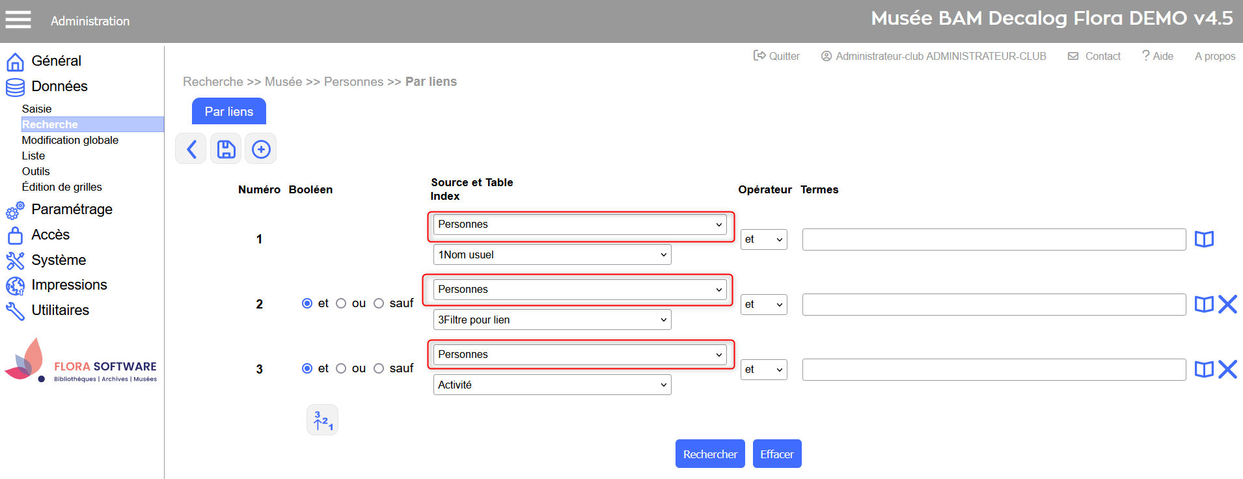
Task: Click the renumber rows sort icon
Action: 323,420
